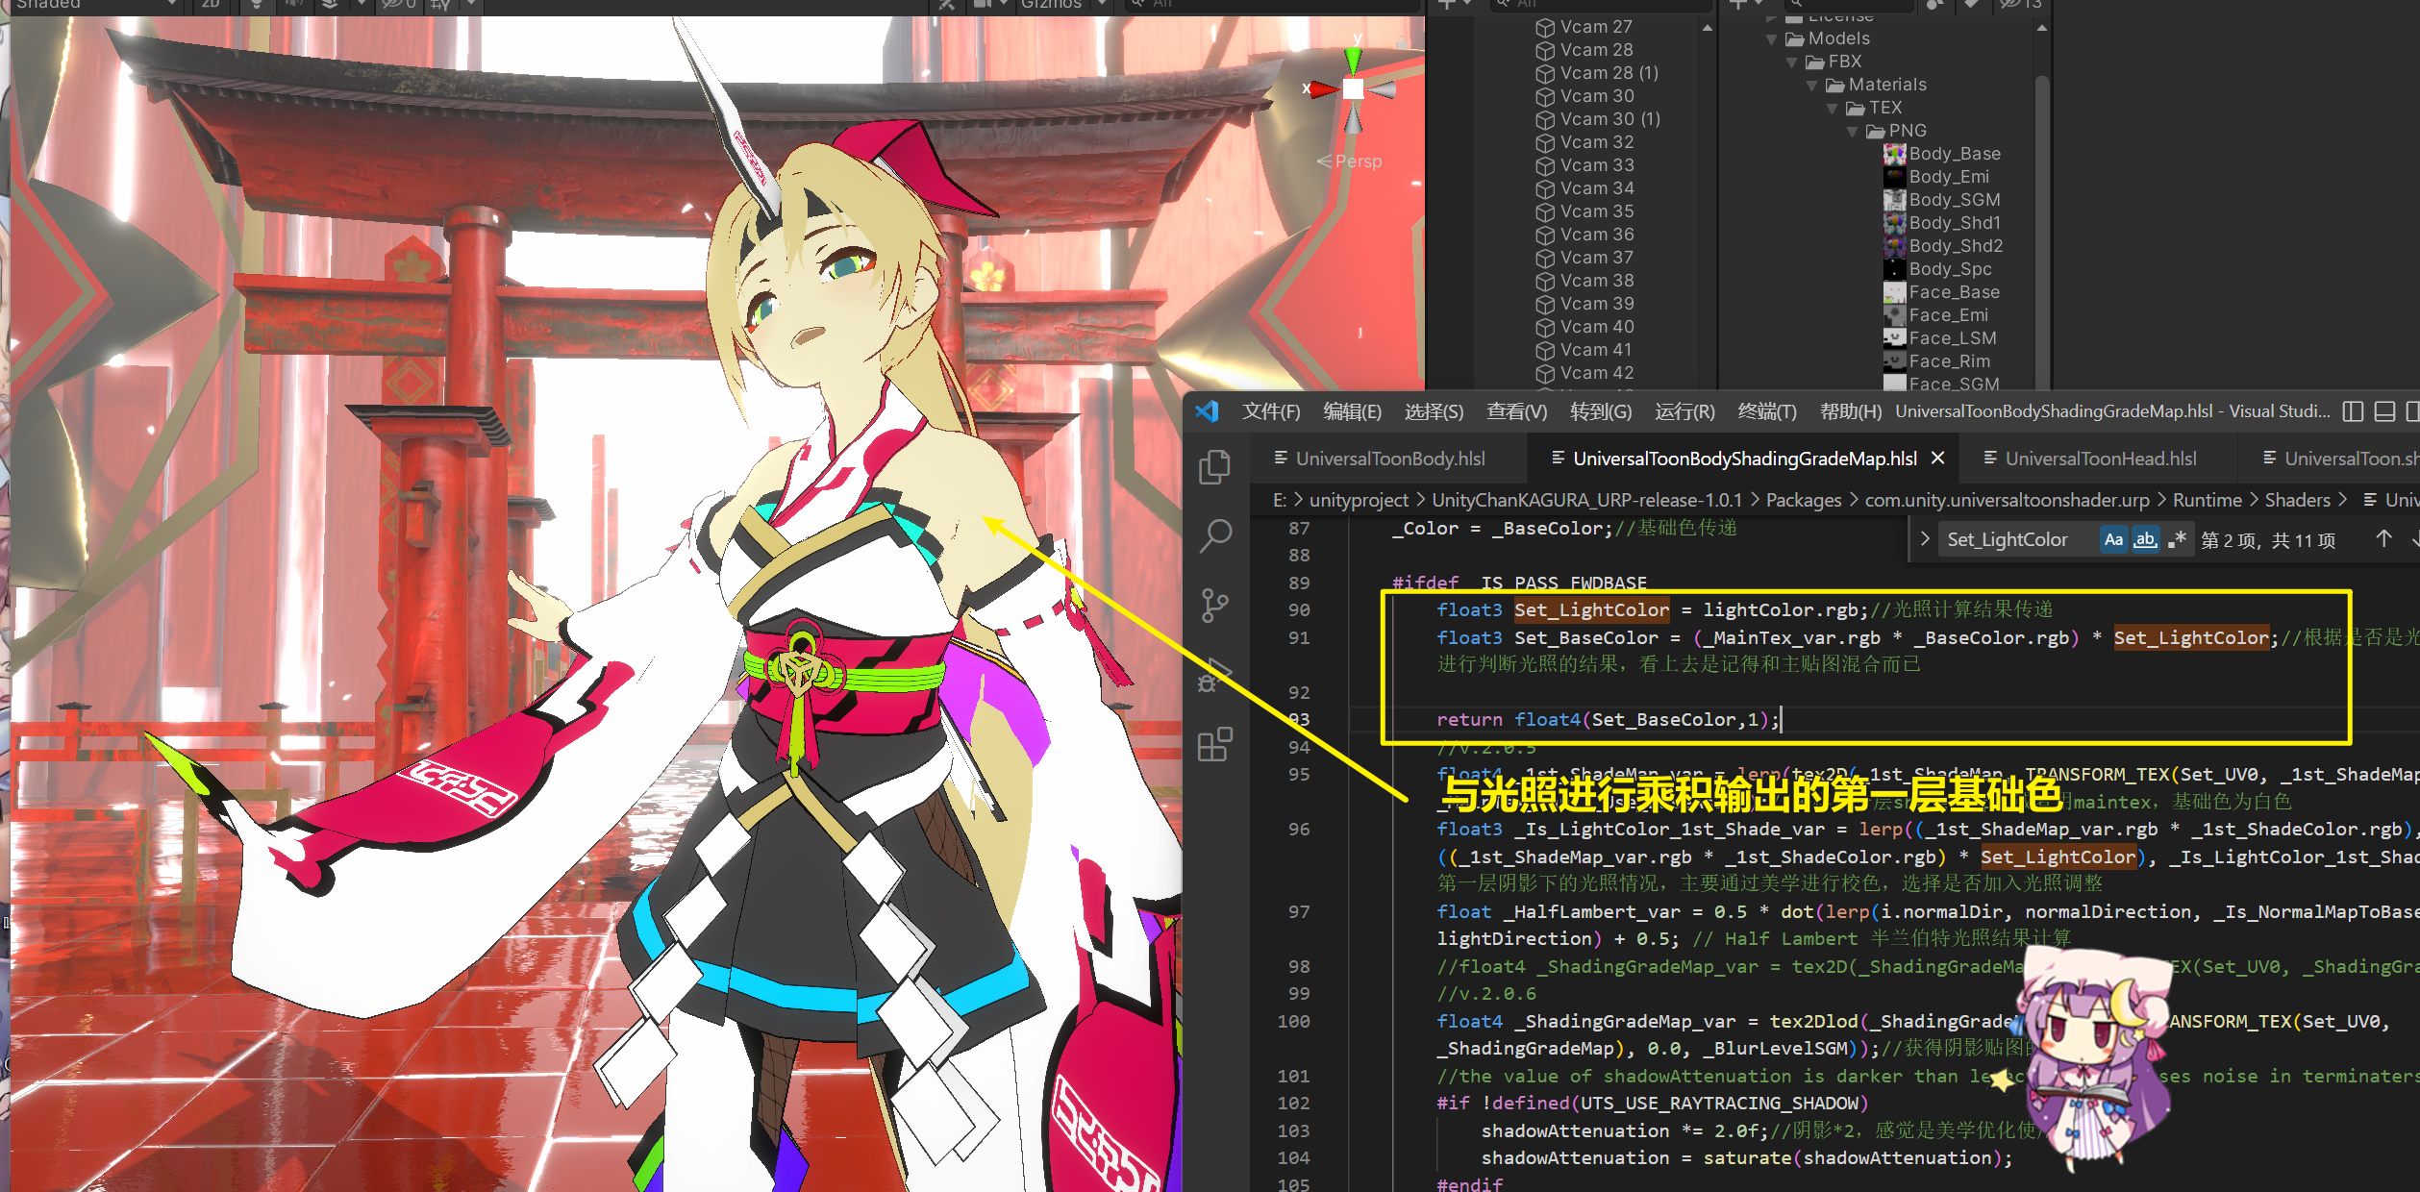Click Shaders in the breadcrumb path

(2299, 500)
